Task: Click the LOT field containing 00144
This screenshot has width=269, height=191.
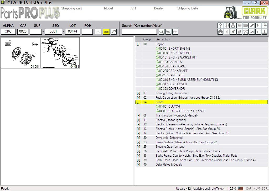Action: tap(73, 31)
